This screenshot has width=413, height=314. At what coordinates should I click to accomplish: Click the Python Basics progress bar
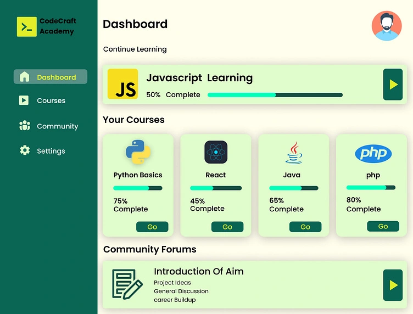point(138,188)
